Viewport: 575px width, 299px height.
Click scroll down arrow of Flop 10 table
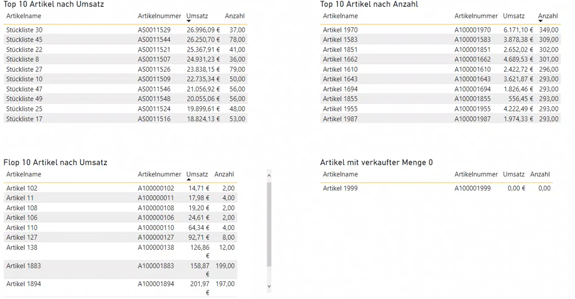tap(269, 286)
